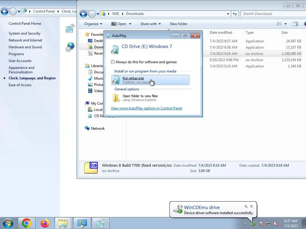Launch Firefox from the taskbar
The width and height of the screenshot is (306, 229).
[x=45, y=223]
